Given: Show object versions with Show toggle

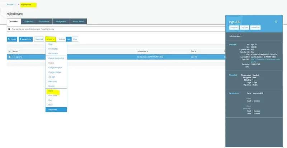Looking at the screenshot, I should [75, 39].
